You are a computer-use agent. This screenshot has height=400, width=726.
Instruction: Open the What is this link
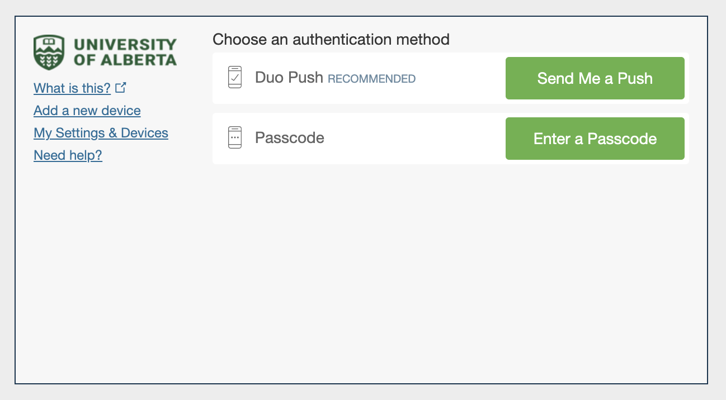point(72,88)
